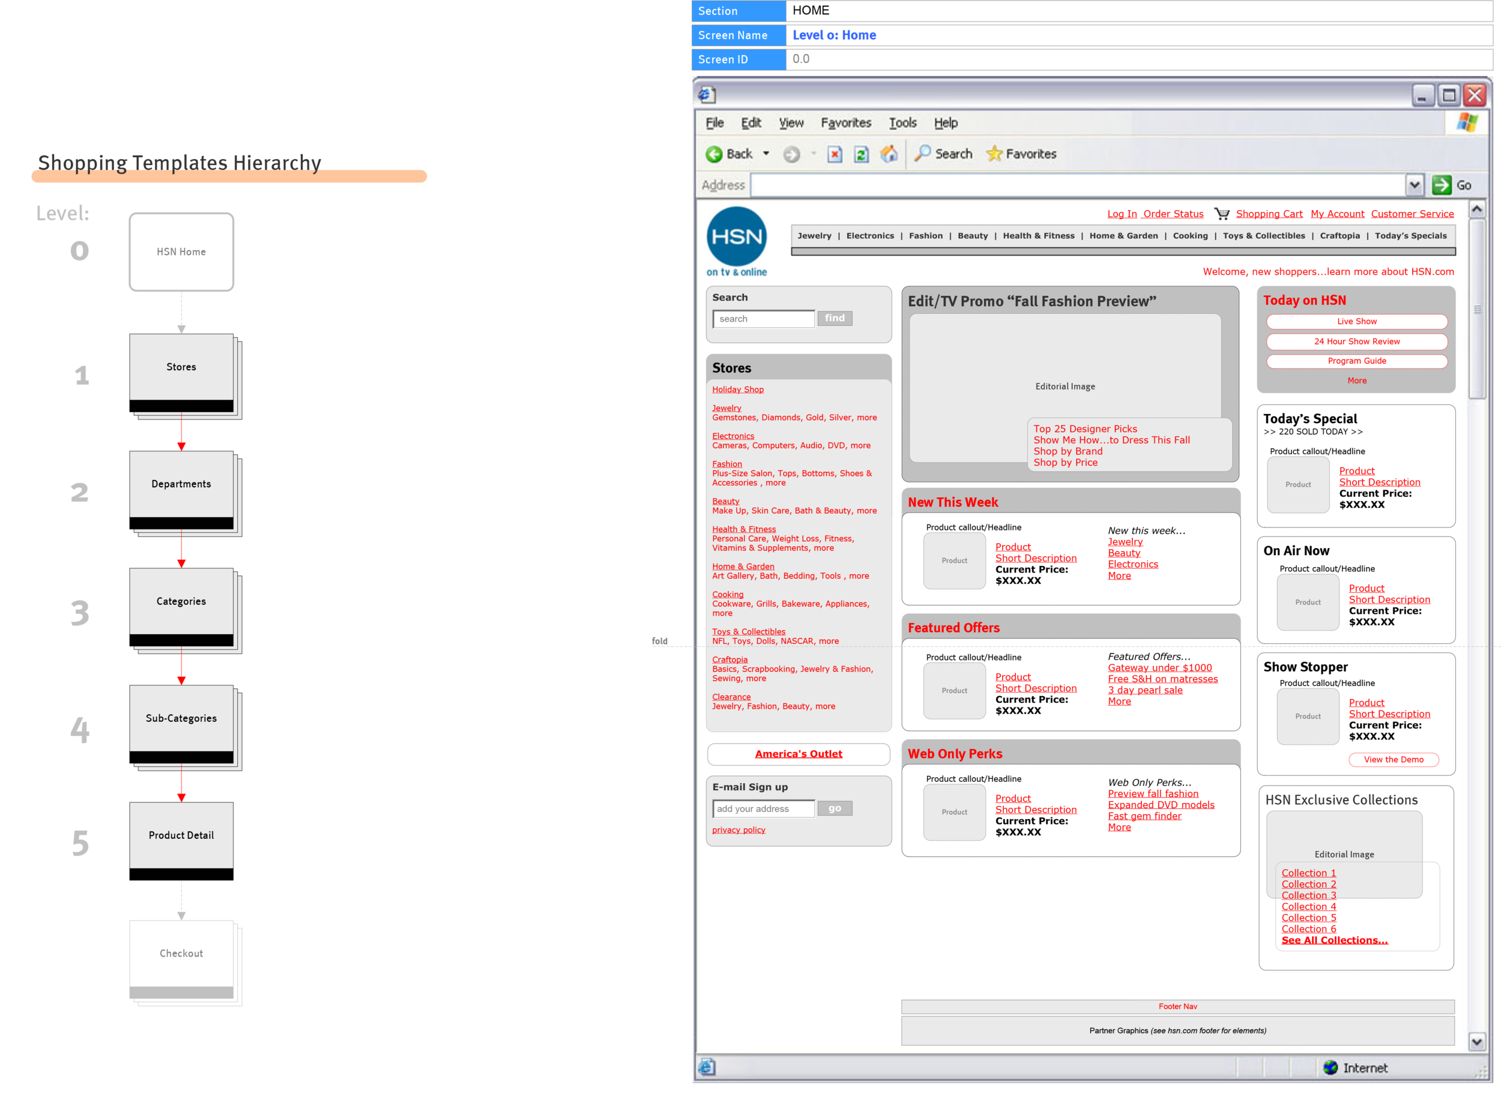Image resolution: width=1501 pixels, height=1097 pixels.
Task: Click the New This Week product thumbnail
Action: [954, 561]
